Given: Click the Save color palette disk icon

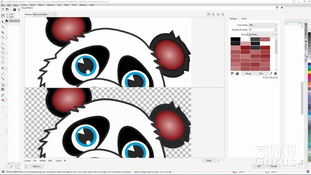Looking at the screenshot, I should tap(237, 73).
